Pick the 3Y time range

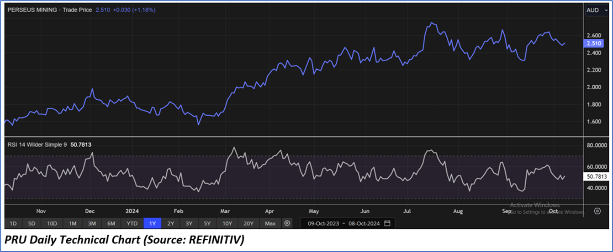coord(189,223)
